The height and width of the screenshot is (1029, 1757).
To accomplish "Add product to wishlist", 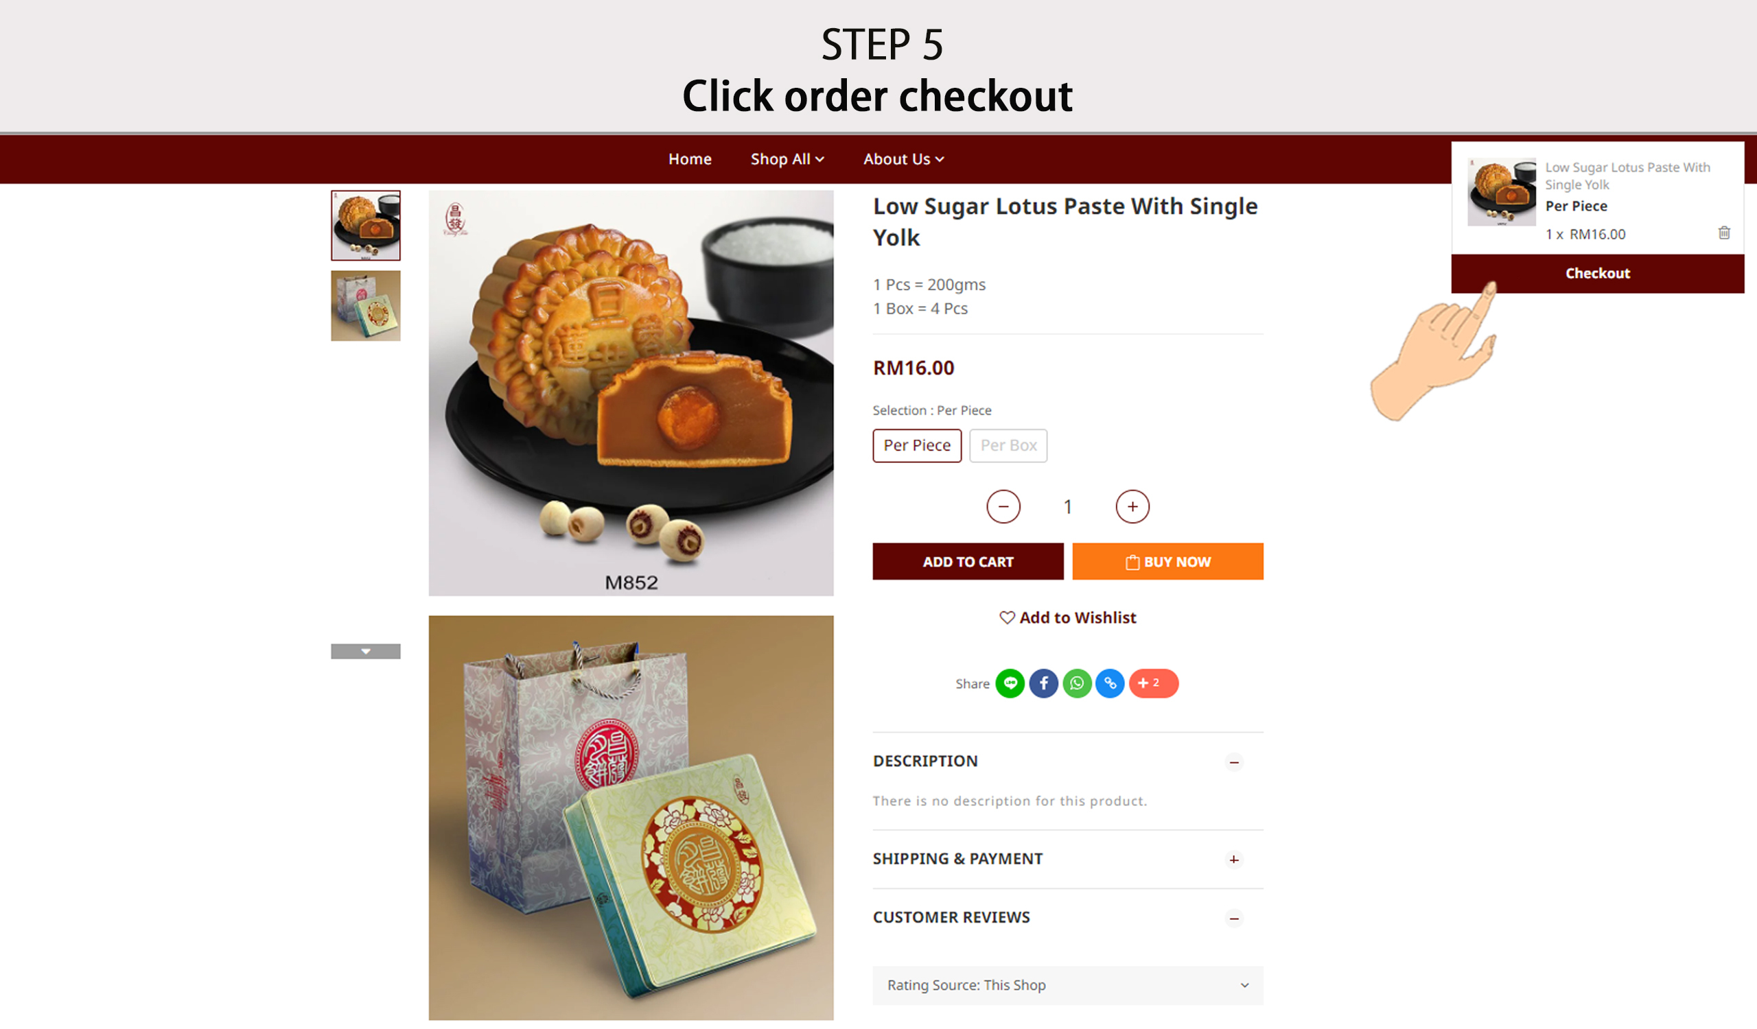I will tap(1067, 618).
